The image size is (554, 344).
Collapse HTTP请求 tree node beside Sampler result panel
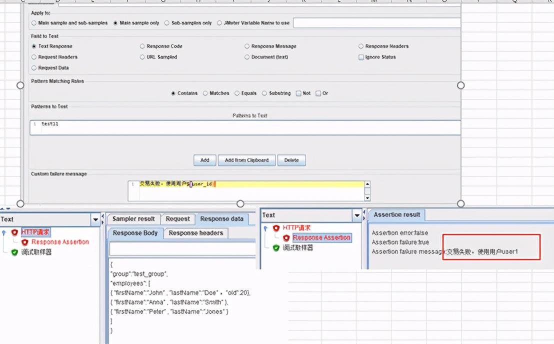coord(4,232)
